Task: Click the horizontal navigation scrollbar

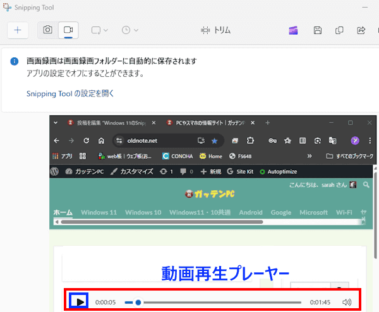Action: click(x=162, y=222)
